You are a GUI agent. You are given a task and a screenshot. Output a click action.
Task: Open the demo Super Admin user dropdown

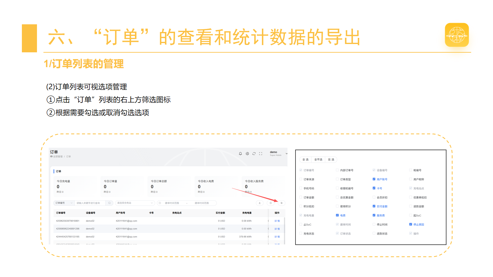(279, 154)
